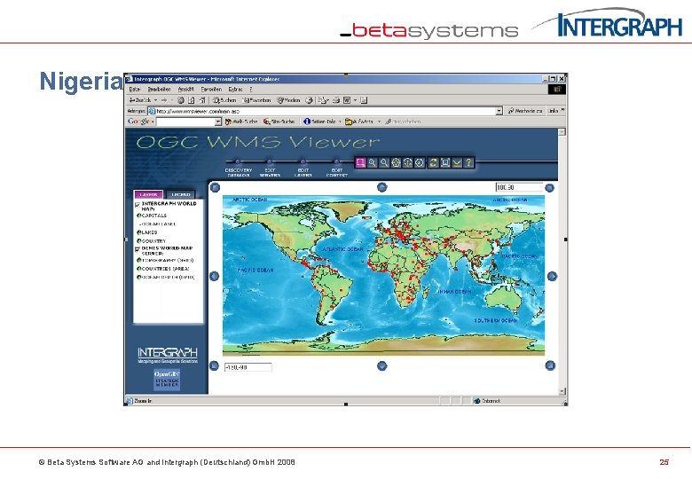Open the Google search box dropdown

point(218,122)
